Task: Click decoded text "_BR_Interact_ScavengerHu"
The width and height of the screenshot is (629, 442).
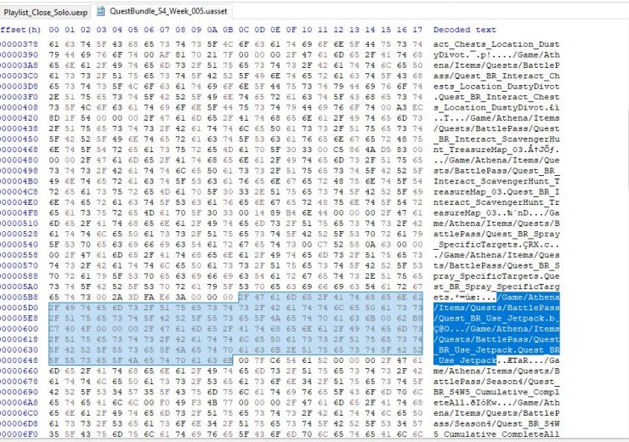Action: coord(496,139)
